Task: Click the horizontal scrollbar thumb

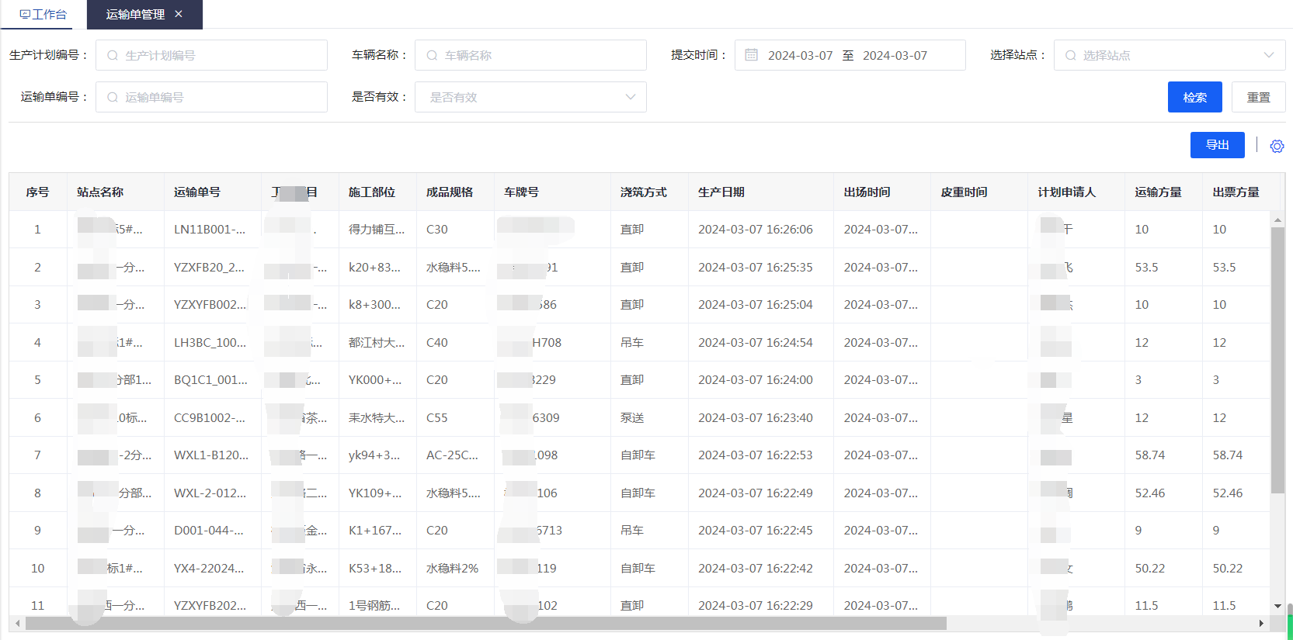Action: pyautogui.click(x=485, y=623)
